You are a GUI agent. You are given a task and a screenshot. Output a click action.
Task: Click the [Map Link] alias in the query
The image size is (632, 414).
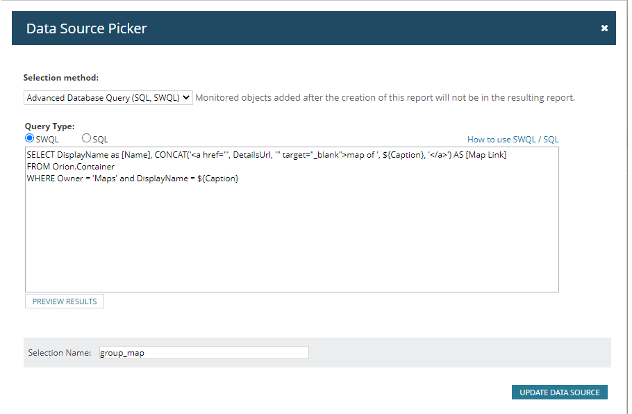pos(486,155)
